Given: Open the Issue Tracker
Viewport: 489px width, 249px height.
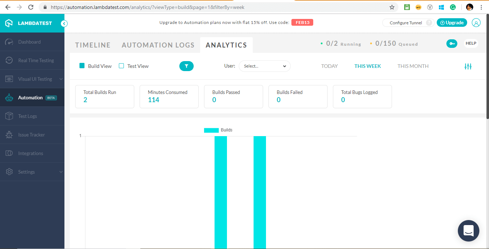Looking at the screenshot, I should point(32,135).
